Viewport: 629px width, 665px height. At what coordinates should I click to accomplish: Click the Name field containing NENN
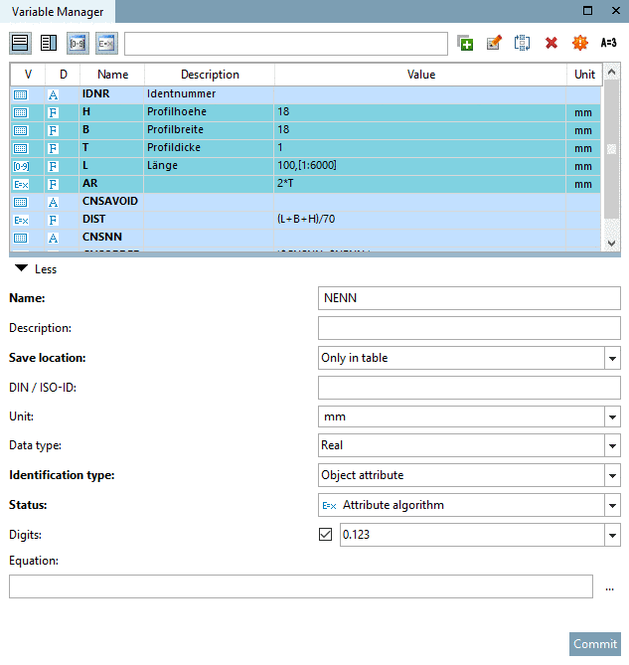coord(469,298)
